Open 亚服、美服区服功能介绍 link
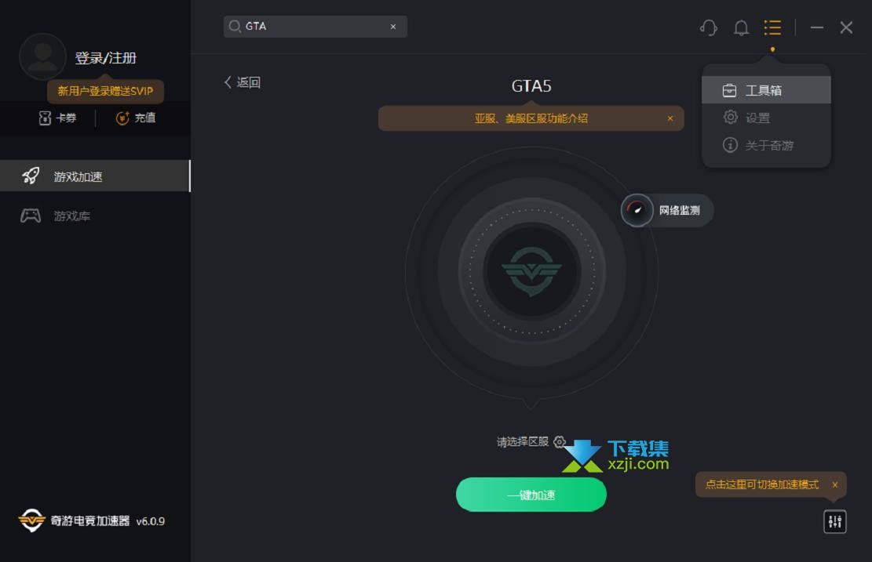This screenshot has height=562, width=872. click(x=531, y=118)
